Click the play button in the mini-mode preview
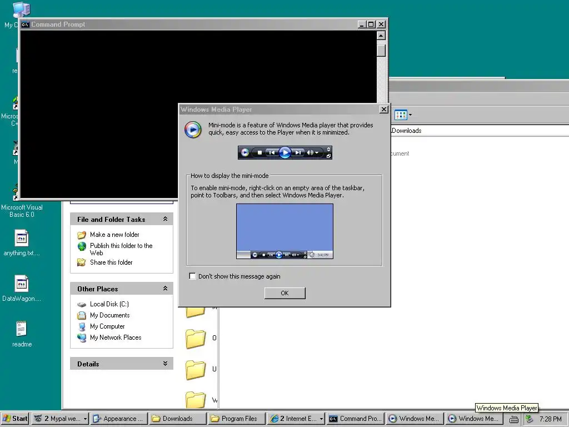The height and width of the screenshot is (427, 569). [285, 152]
